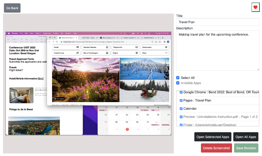The image size is (262, 156).
Task: Toggle the Calendar app checkbox
Action: point(181,108)
